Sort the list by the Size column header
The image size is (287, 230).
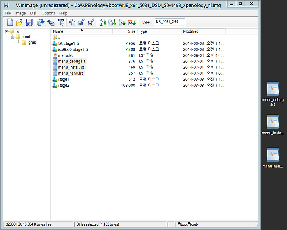pos(125,31)
